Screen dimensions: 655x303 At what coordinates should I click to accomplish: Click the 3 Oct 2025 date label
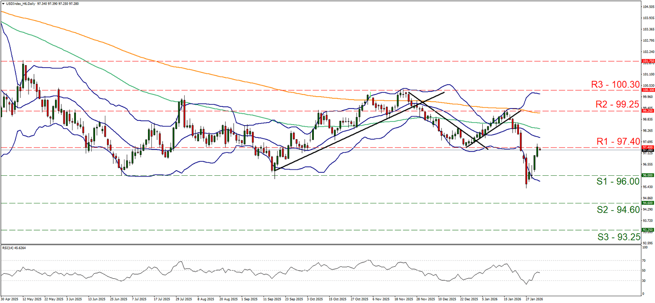[x=314, y=299]
